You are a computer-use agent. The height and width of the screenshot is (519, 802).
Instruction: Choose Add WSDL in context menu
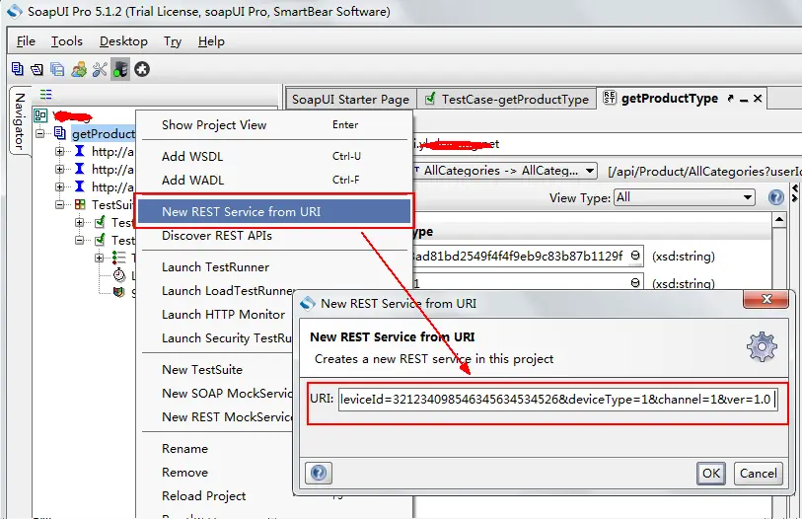coord(275,156)
